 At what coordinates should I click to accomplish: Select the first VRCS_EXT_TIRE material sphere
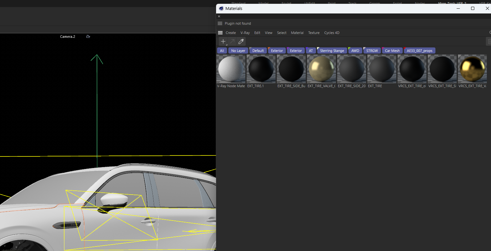coord(412,69)
